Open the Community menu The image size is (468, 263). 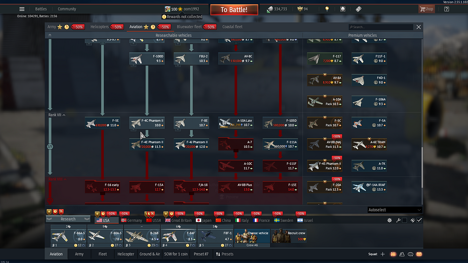point(67,9)
